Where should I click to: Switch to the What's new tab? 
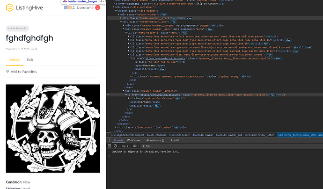tap(133, 140)
